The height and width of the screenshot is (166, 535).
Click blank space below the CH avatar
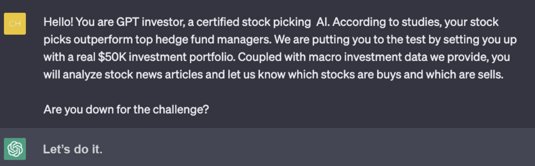coord(15,81)
